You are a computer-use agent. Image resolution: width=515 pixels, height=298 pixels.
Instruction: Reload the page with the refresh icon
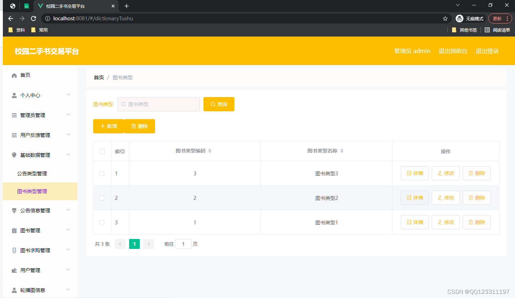tap(33, 18)
